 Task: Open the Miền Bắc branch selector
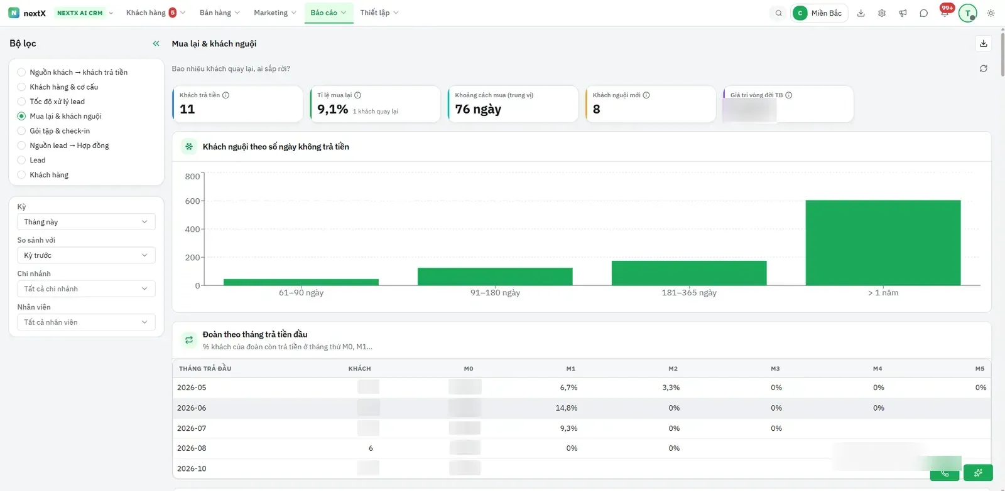point(819,13)
